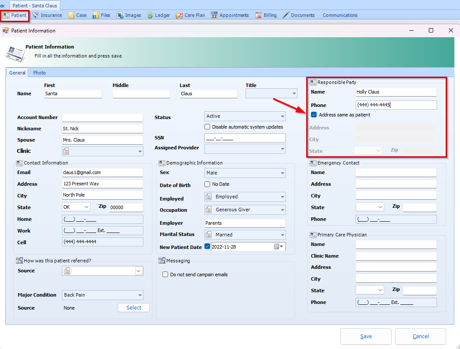Expand the Major Condition dropdown
Image resolution: width=460 pixels, height=349 pixels.
pyautogui.click(x=140, y=295)
